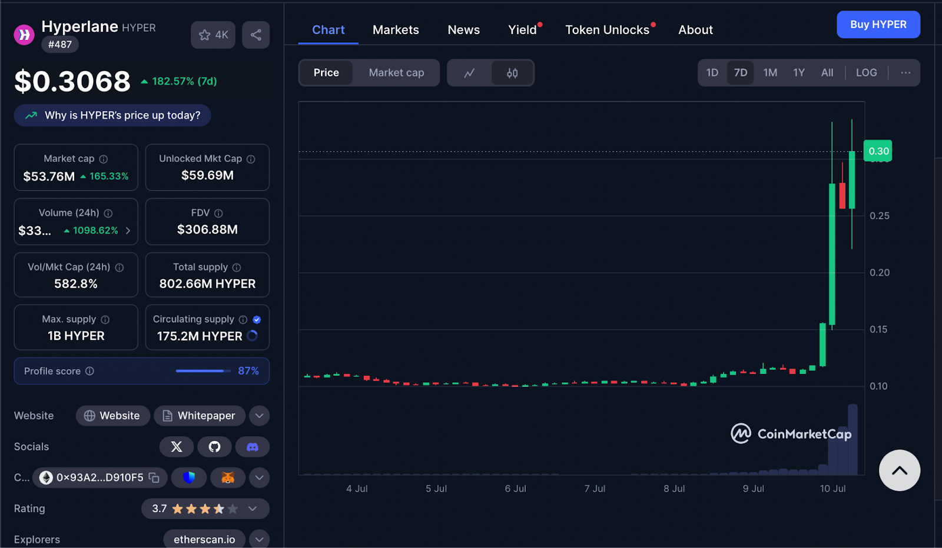Click the 582.8% Vol/Mkt Cap value
The height and width of the screenshot is (548, 942).
pyautogui.click(x=76, y=284)
